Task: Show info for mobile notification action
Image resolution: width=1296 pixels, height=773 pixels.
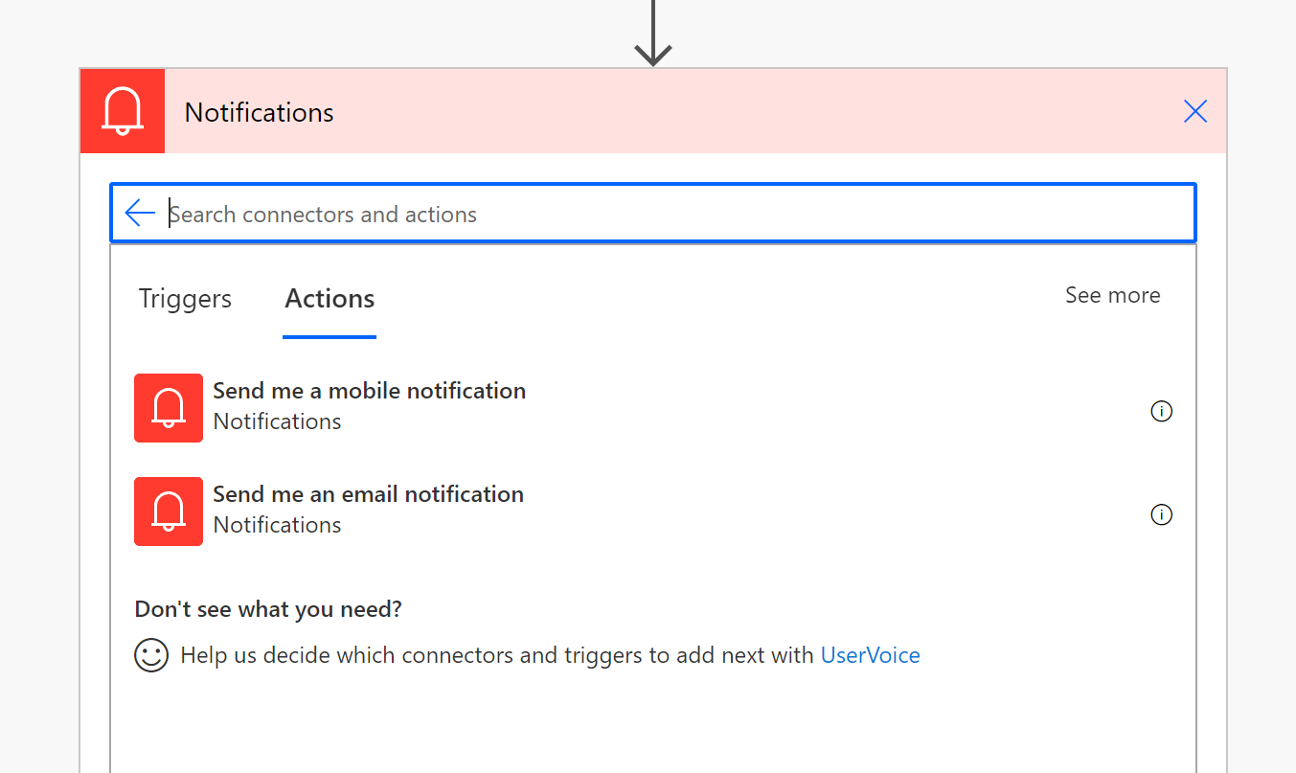Action: tap(1161, 411)
